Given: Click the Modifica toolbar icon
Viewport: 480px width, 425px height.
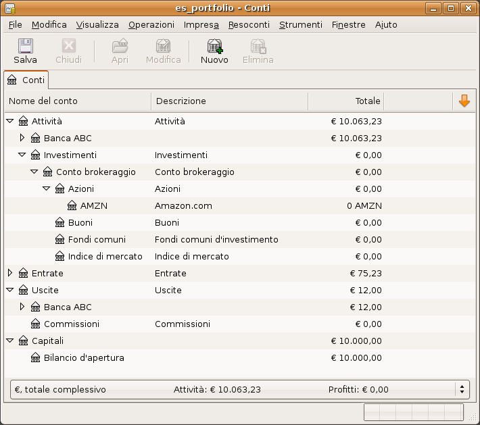Looking at the screenshot, I should tap(163, 46).
